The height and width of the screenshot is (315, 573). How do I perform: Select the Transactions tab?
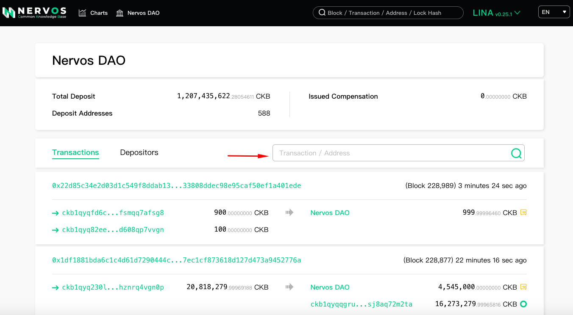[x=75, y=152]
